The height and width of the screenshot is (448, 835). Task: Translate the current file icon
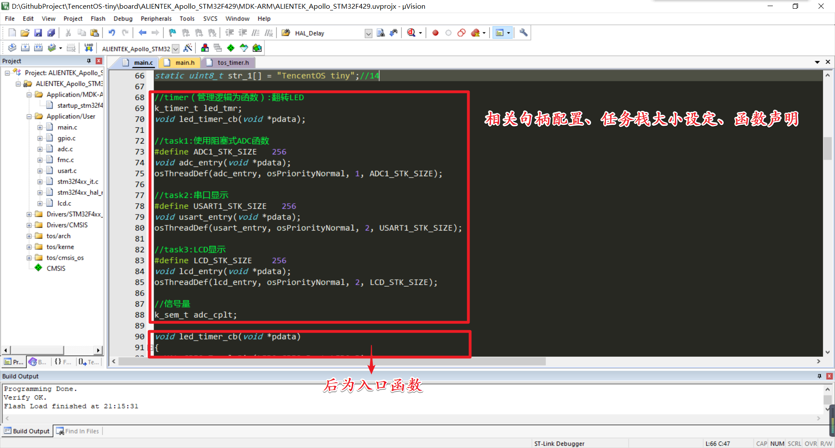tap(12, 48)
